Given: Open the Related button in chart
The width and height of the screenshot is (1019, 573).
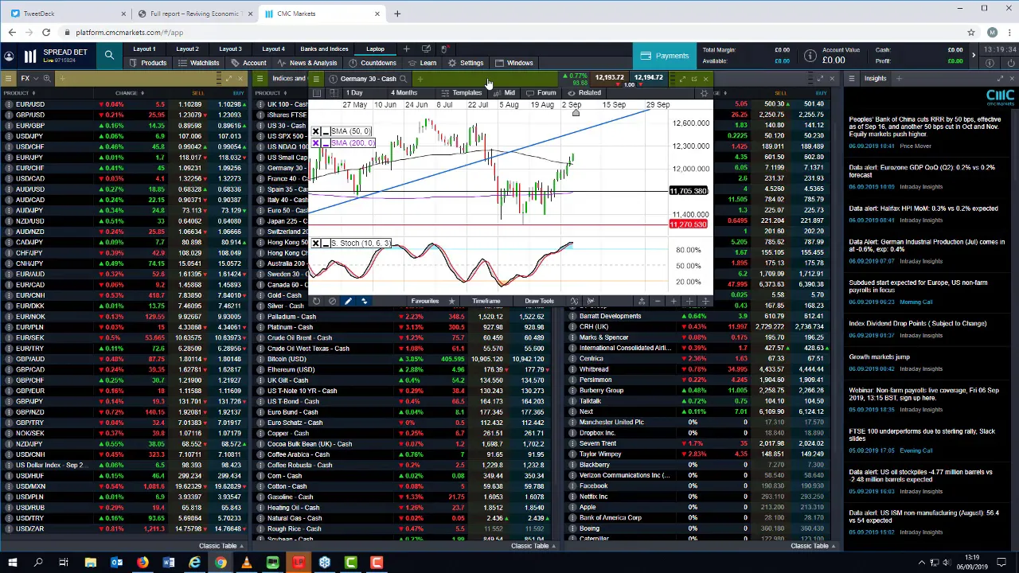Looking at the screenshot, I should [585, 93].
